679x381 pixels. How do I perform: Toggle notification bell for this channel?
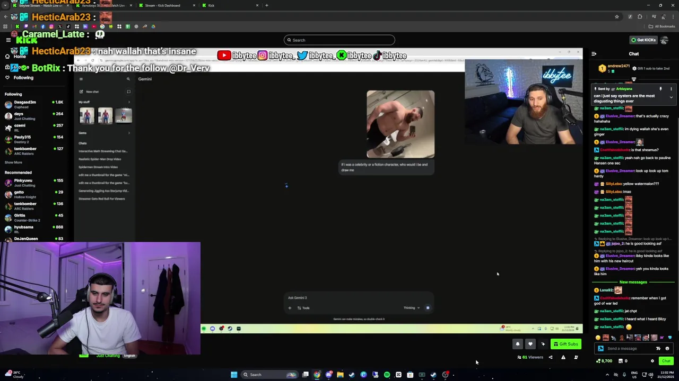[518, 344]
